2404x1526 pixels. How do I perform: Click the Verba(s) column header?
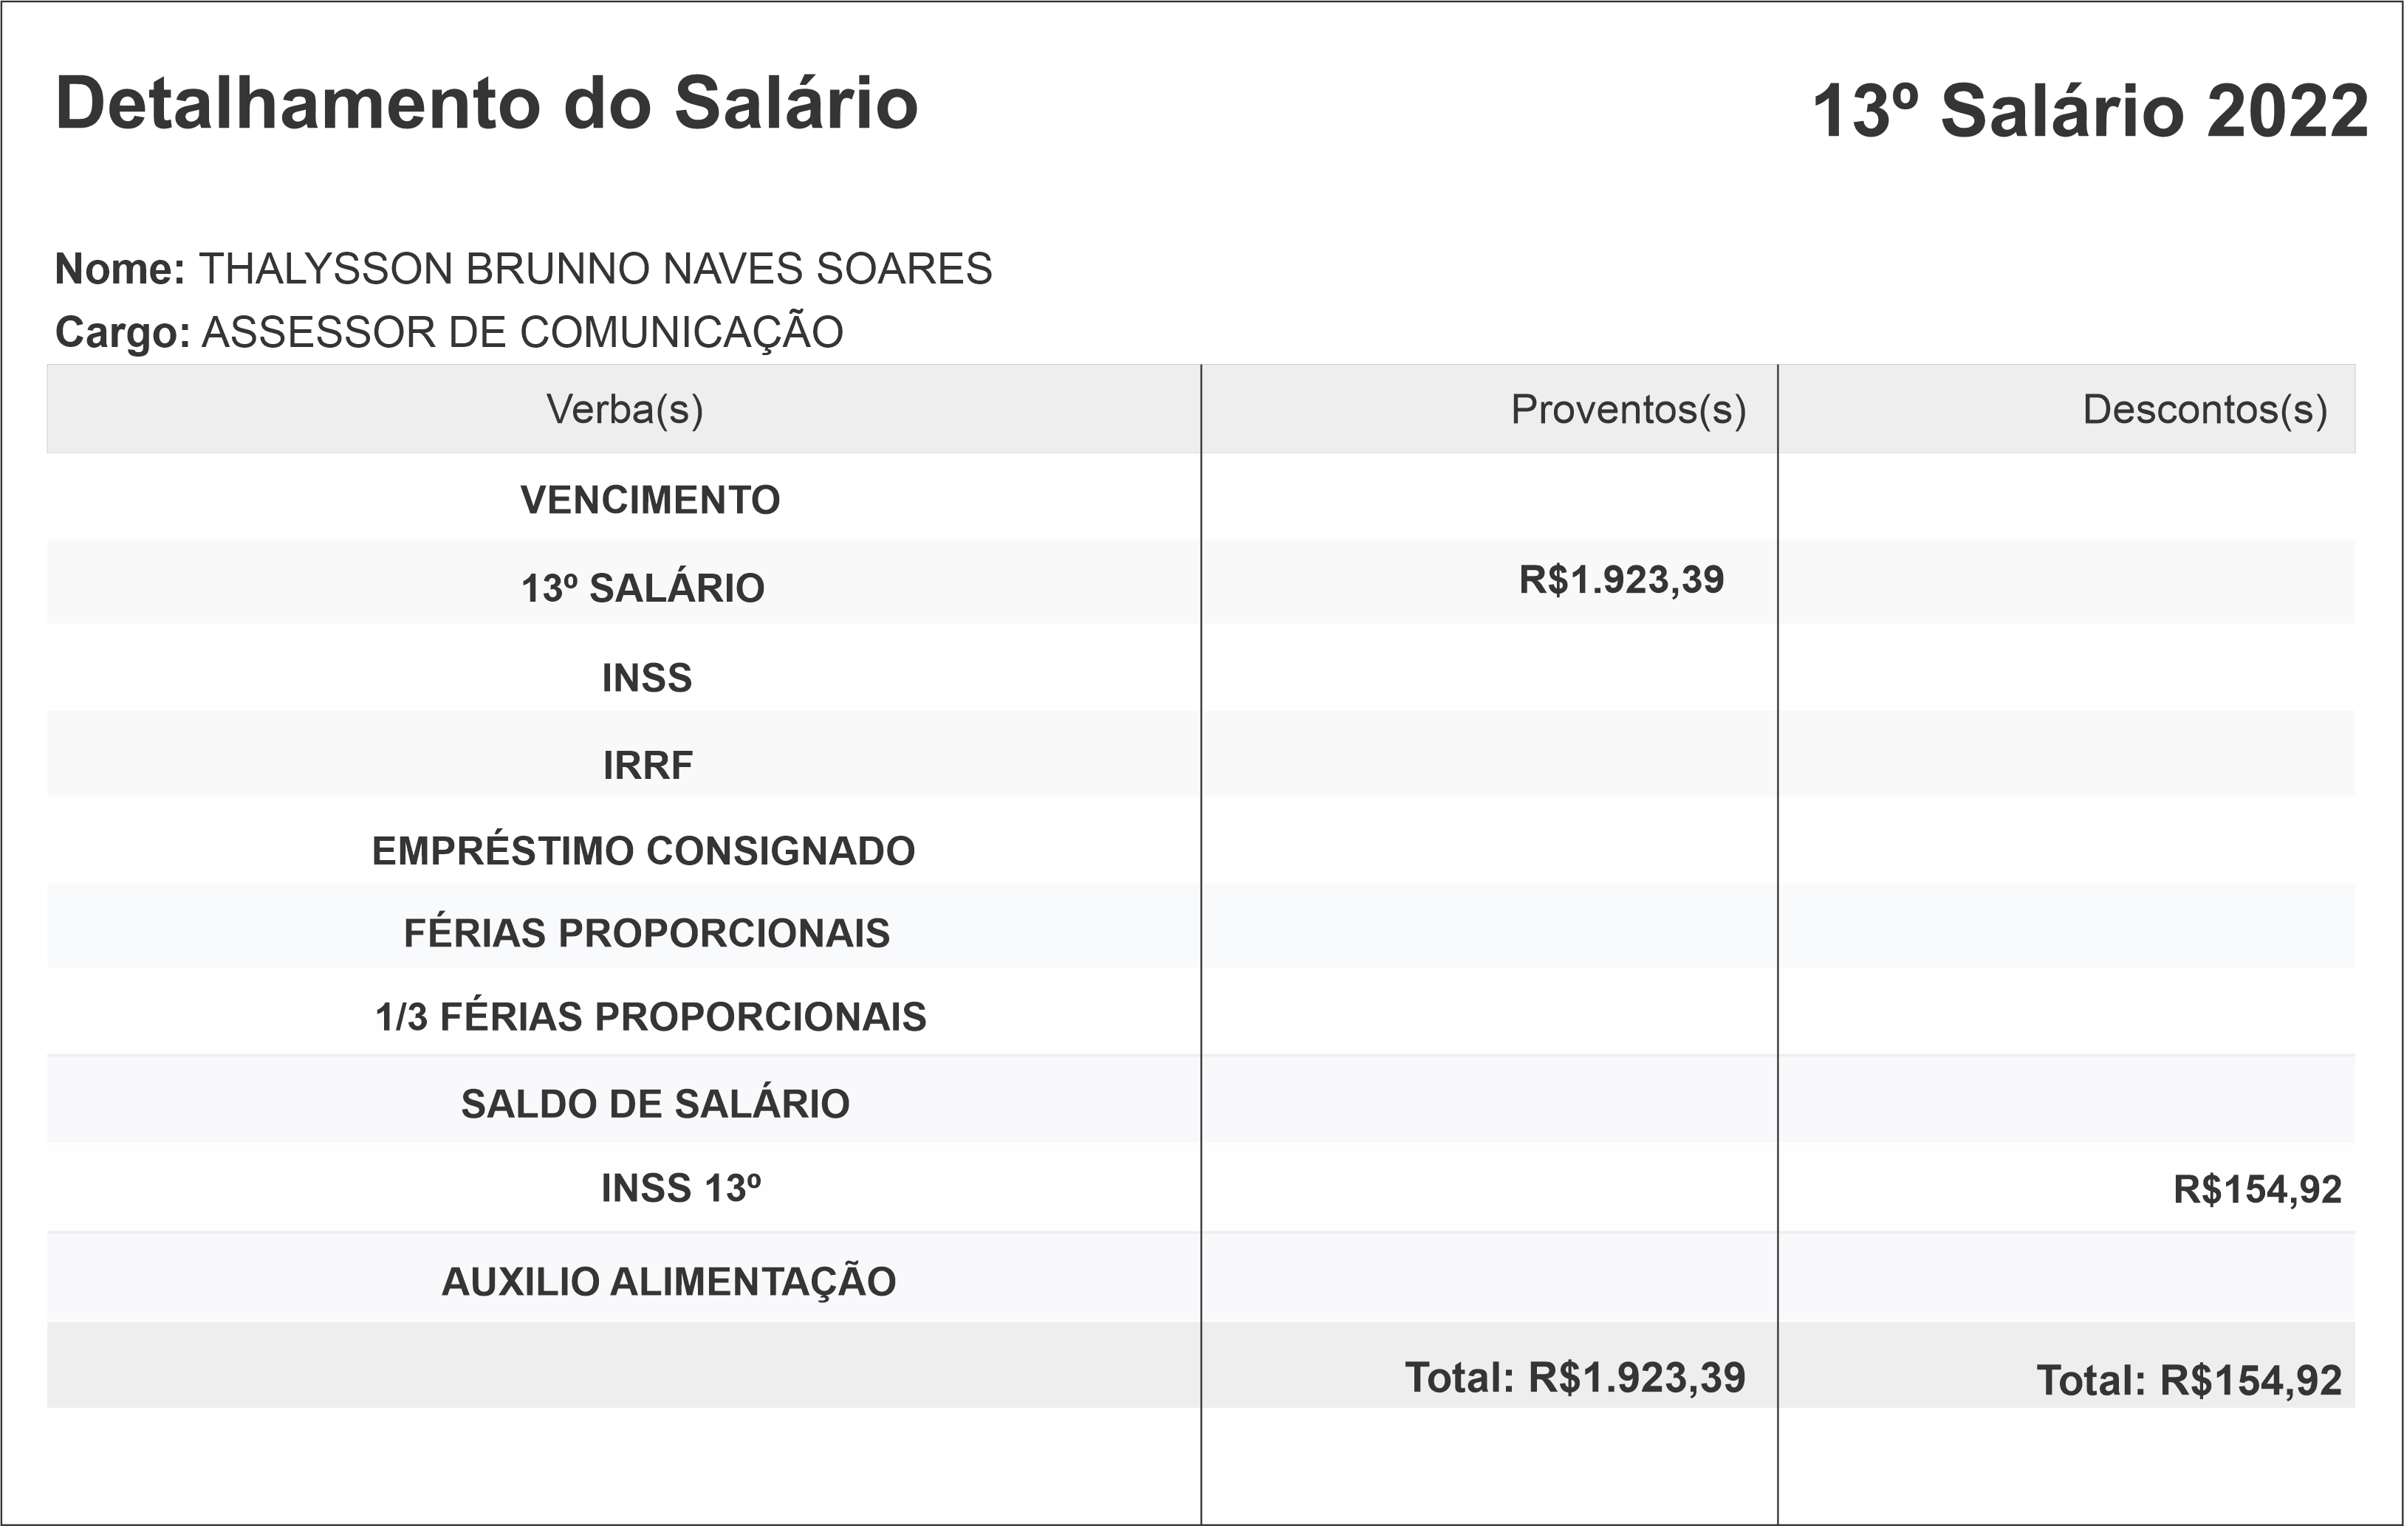624,410
